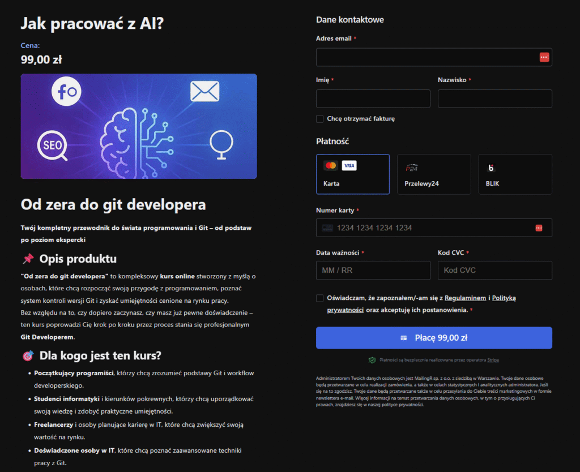Click the red autofill icon in card number field
The height and width of the screenshot is (472, 580).
pos(539,228)
